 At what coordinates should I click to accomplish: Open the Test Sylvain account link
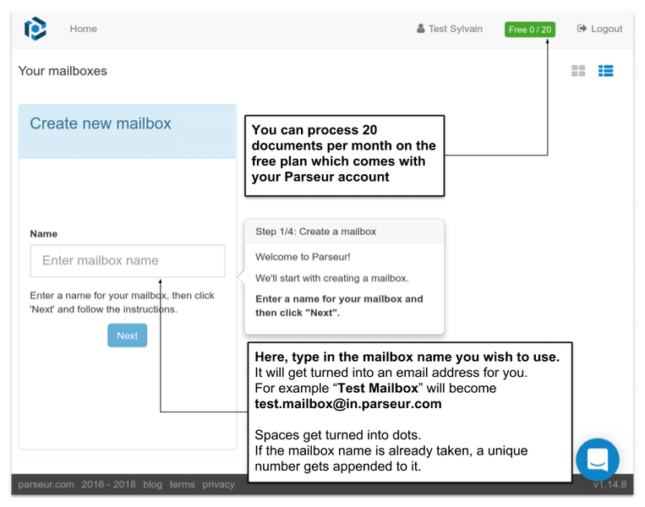(455, 29)
